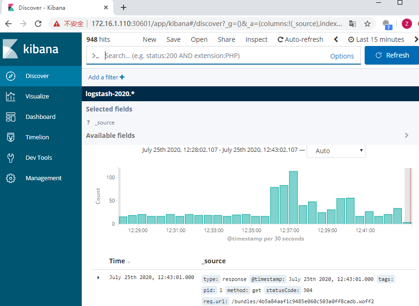Click the type: field label

click(211, 279)
